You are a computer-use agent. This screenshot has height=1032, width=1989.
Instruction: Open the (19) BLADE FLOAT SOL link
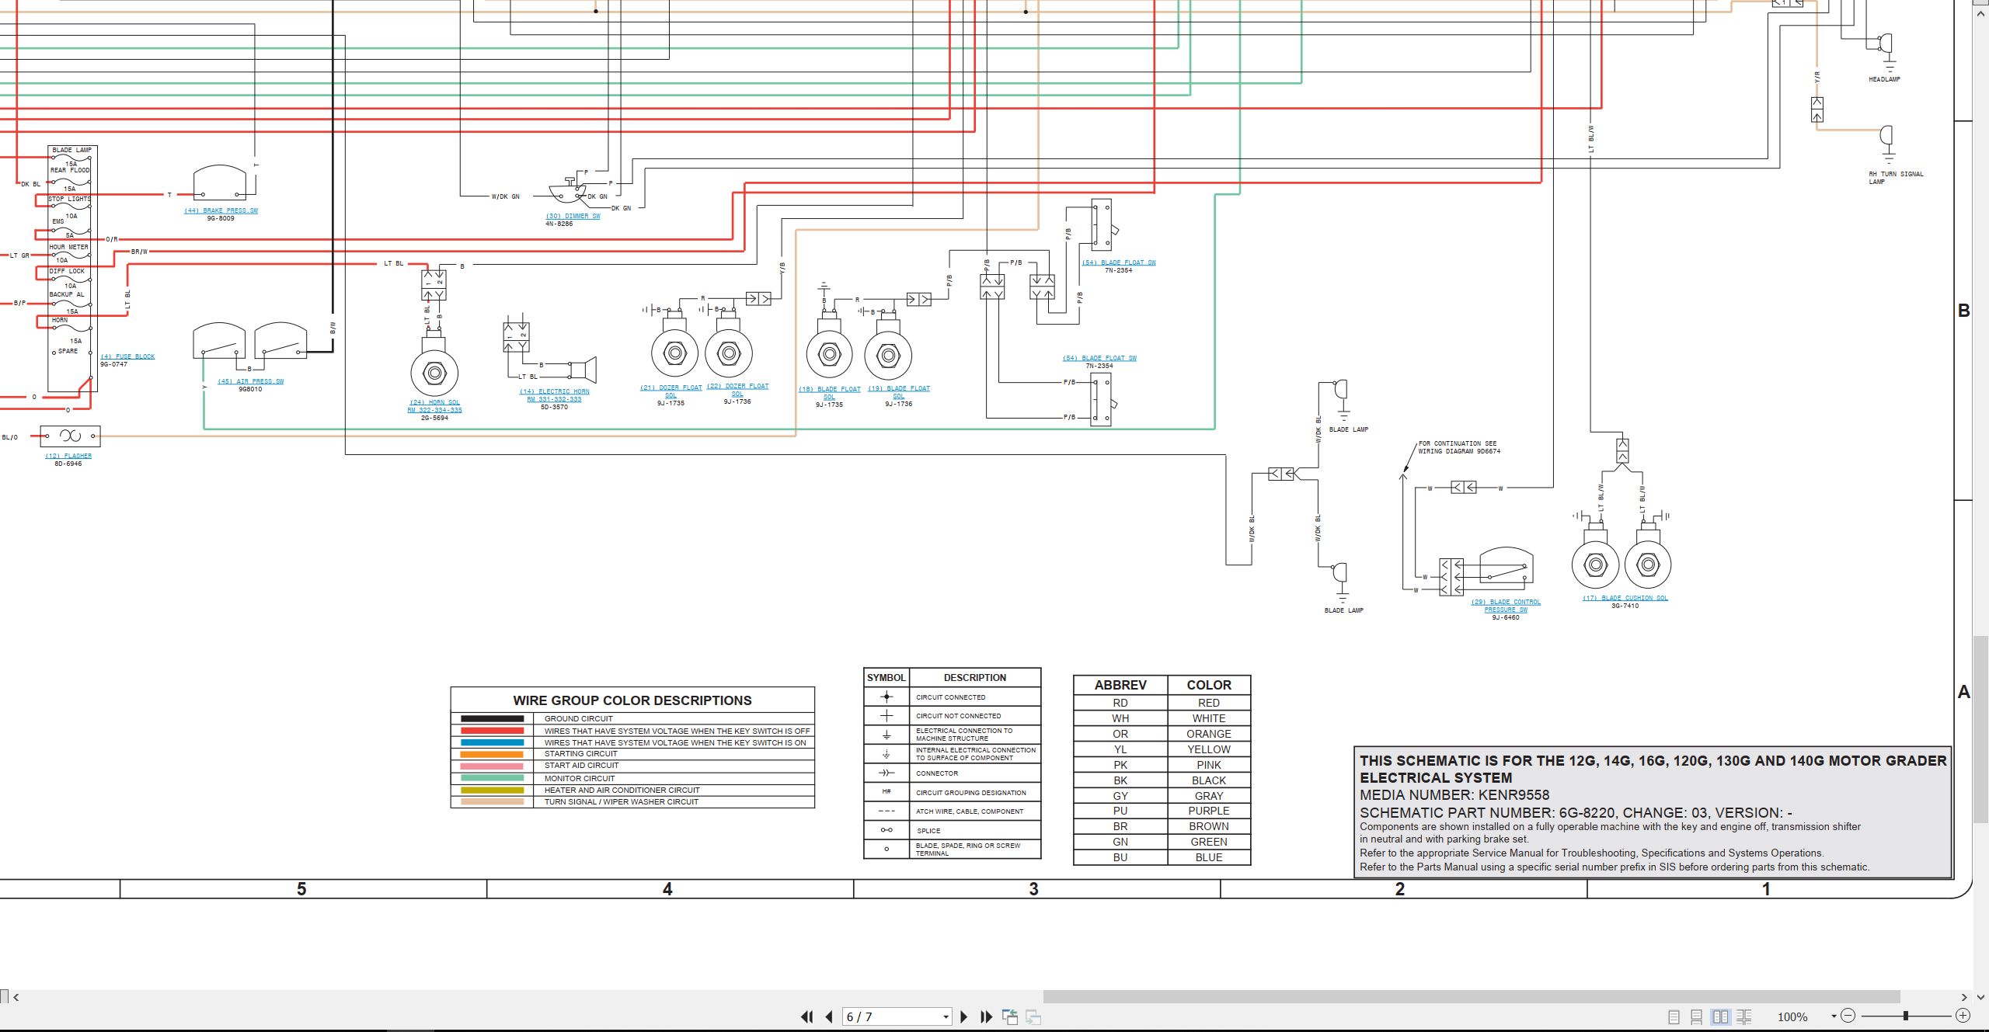click(898, 392)
